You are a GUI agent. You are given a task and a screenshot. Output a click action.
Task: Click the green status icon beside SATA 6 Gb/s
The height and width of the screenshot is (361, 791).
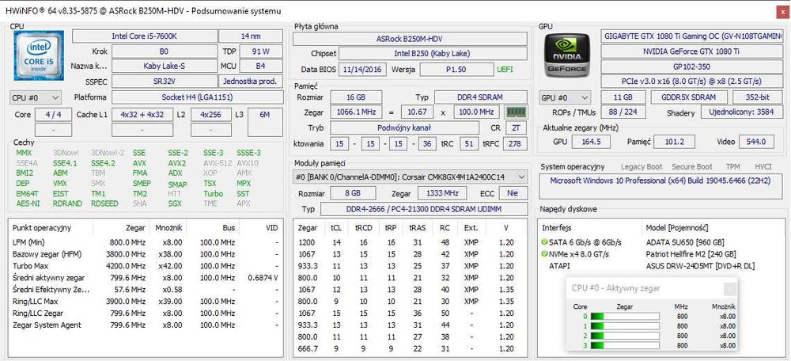pos(544,242)
